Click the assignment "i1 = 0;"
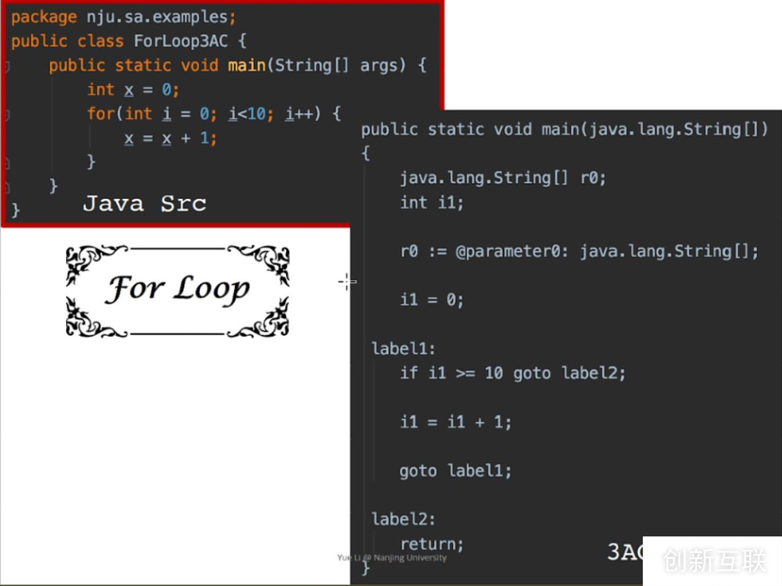This screenshot has height=586, width=782. (432, 300)
